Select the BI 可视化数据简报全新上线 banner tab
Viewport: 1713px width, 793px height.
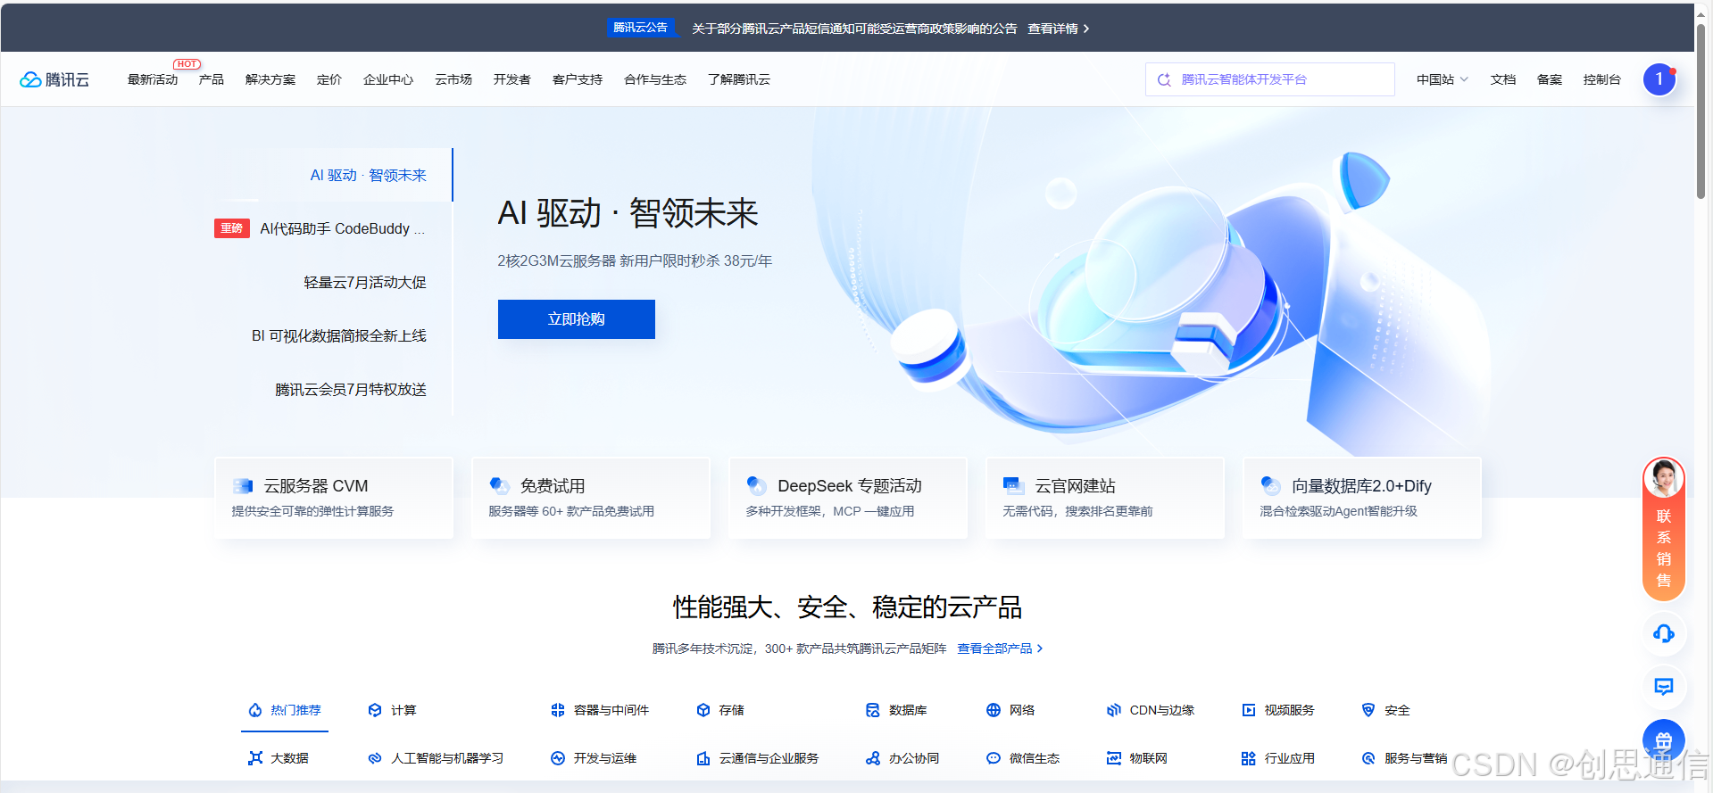339,335
